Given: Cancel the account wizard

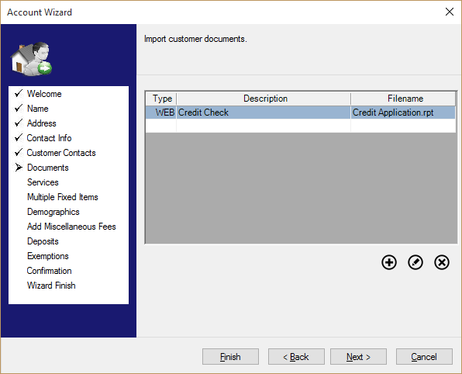Looking at the screenshot, I should (x=424, y=357).
